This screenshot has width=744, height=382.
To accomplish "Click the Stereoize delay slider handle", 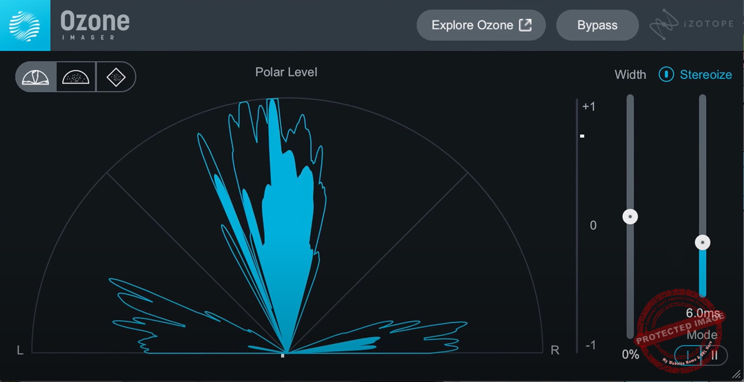I will tap(702, 242).
